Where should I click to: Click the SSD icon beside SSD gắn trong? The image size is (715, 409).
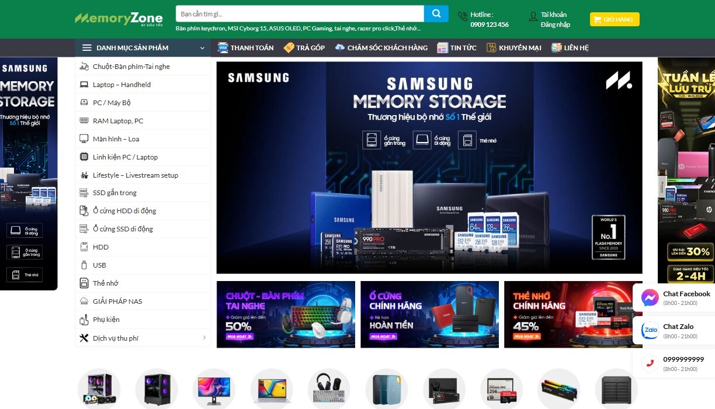pyautogui.click(x=84, y=193)
